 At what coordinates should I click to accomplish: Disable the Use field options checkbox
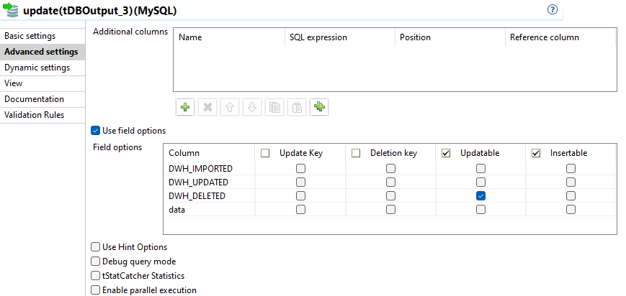[96, 131]
